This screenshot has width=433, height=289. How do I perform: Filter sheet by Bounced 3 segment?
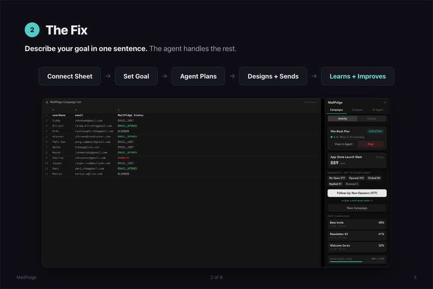point(352,184)
